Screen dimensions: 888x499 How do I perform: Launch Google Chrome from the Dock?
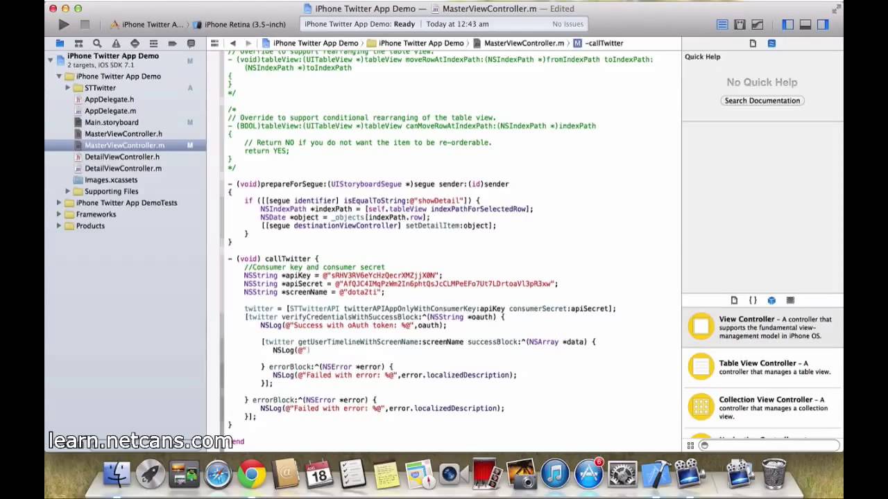point(251,475)
